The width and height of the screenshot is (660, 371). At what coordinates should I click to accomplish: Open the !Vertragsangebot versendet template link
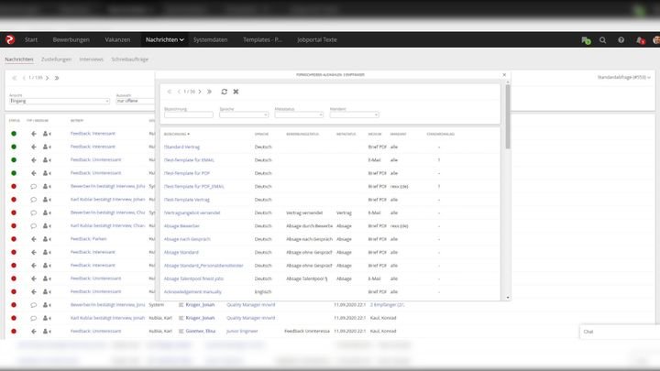click(192, 213)
